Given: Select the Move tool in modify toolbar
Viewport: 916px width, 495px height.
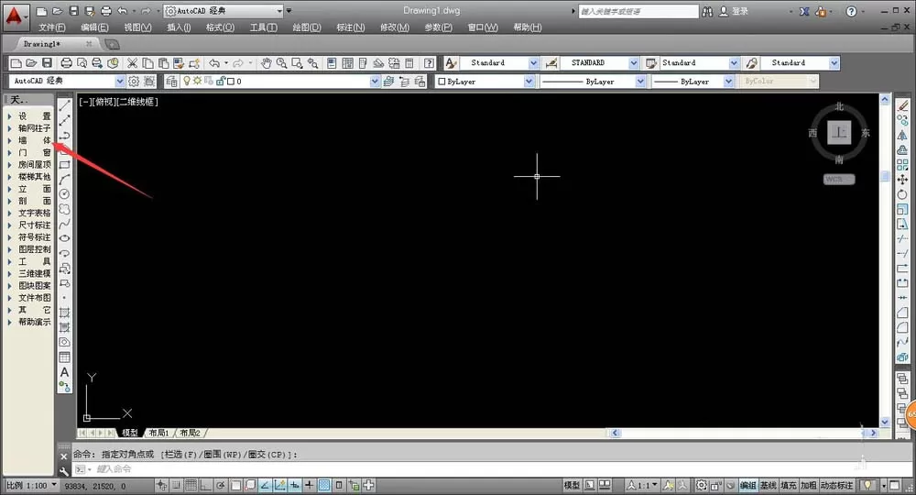Looking at the screenshot, I should (902, 180).
